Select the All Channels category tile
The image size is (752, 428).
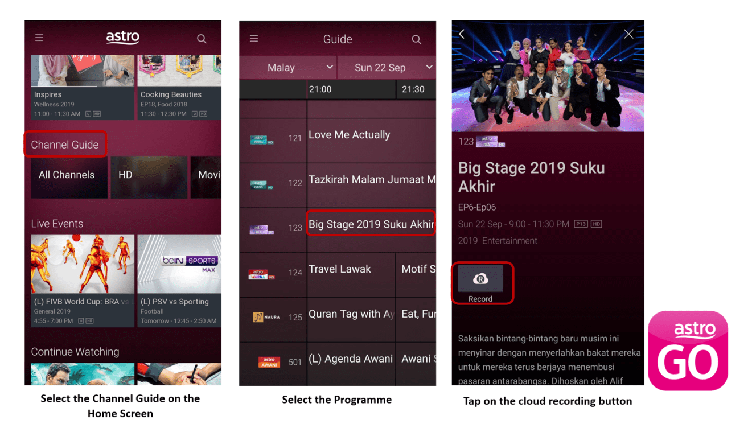point(69,177)
